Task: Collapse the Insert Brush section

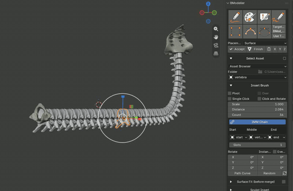Action: (231, 85)
